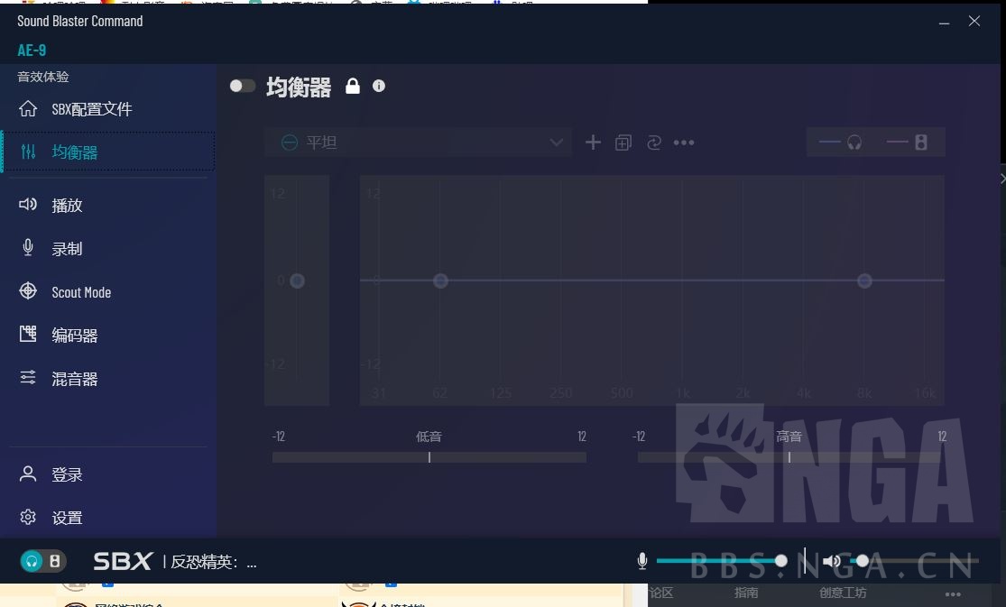Viewport: 1006px width, 607px height.
Task: Lock the equalizer settings
Action: coord(353,86)
